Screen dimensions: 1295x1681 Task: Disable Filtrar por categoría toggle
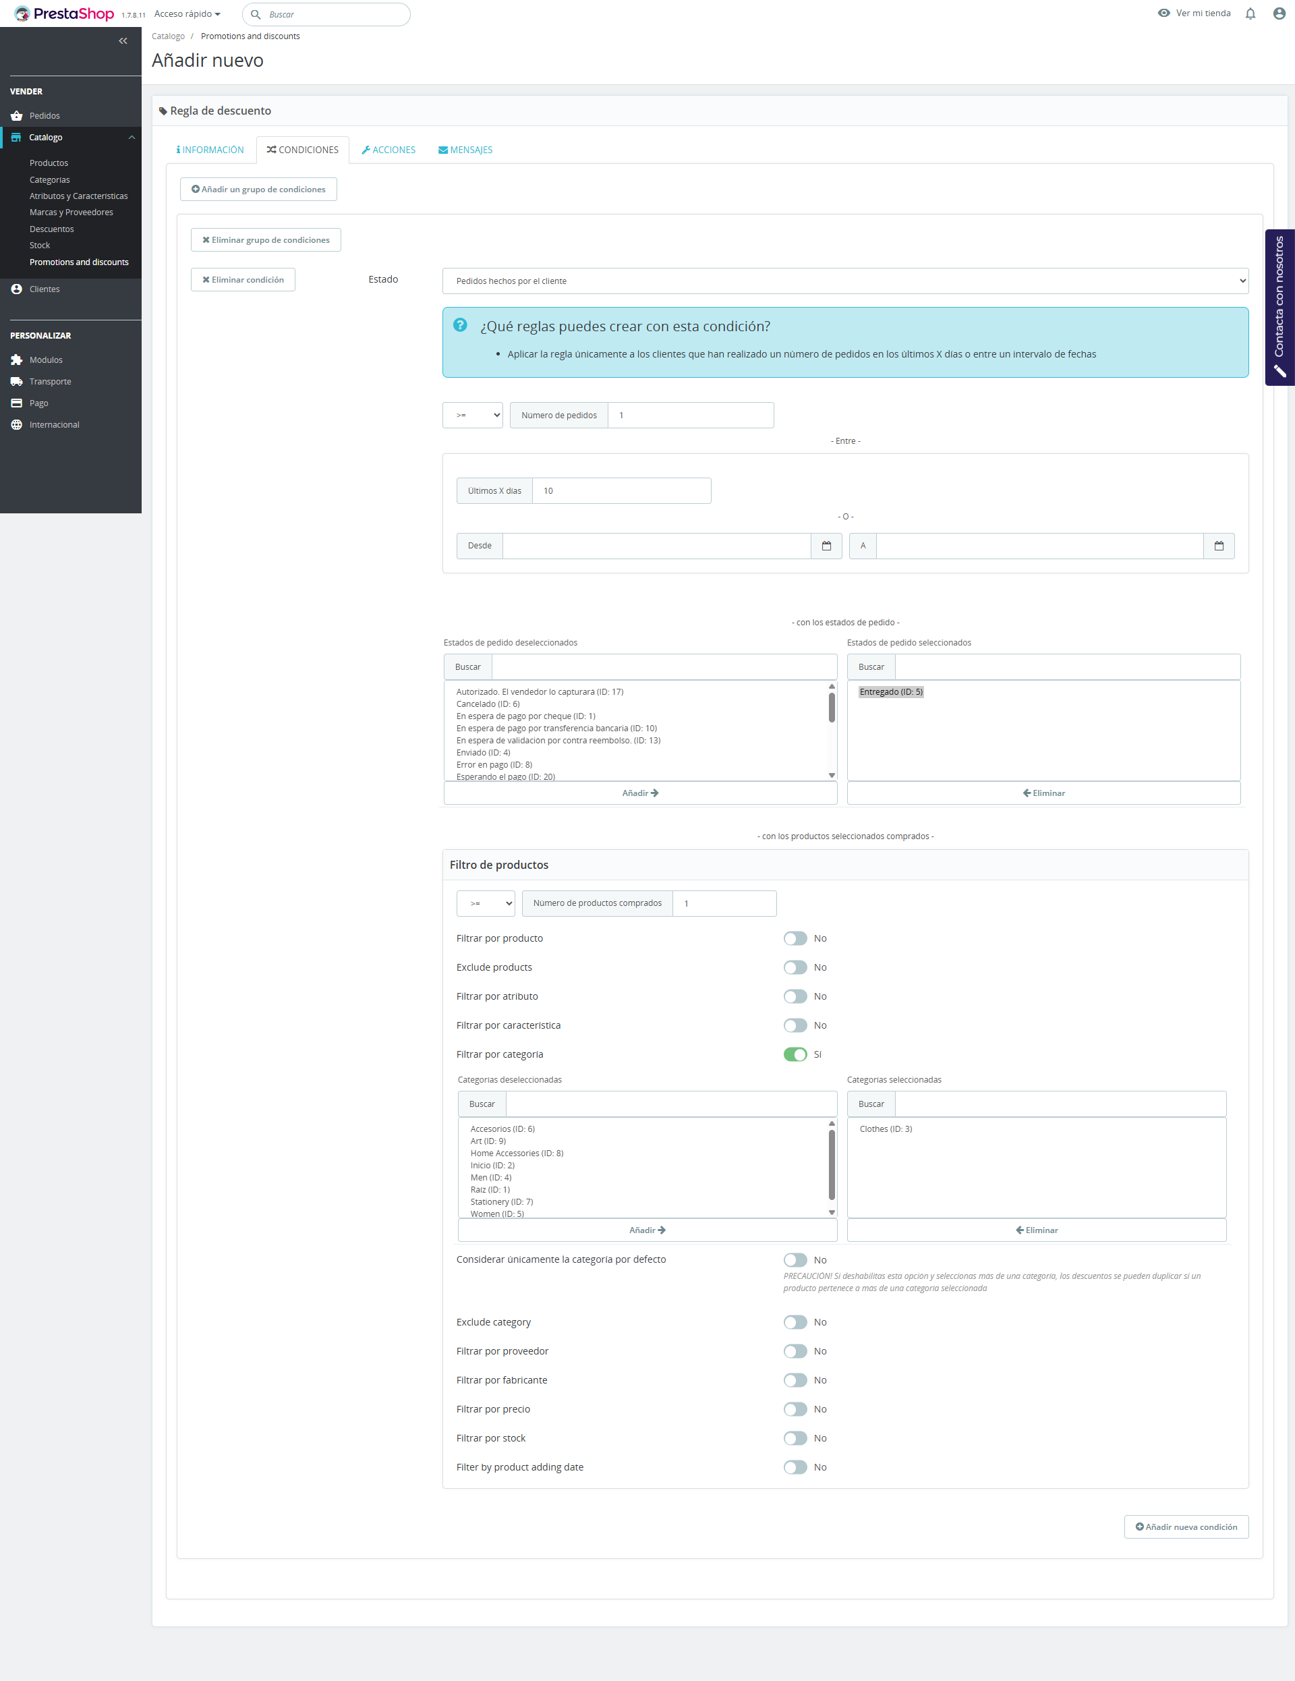point(795,1054)
